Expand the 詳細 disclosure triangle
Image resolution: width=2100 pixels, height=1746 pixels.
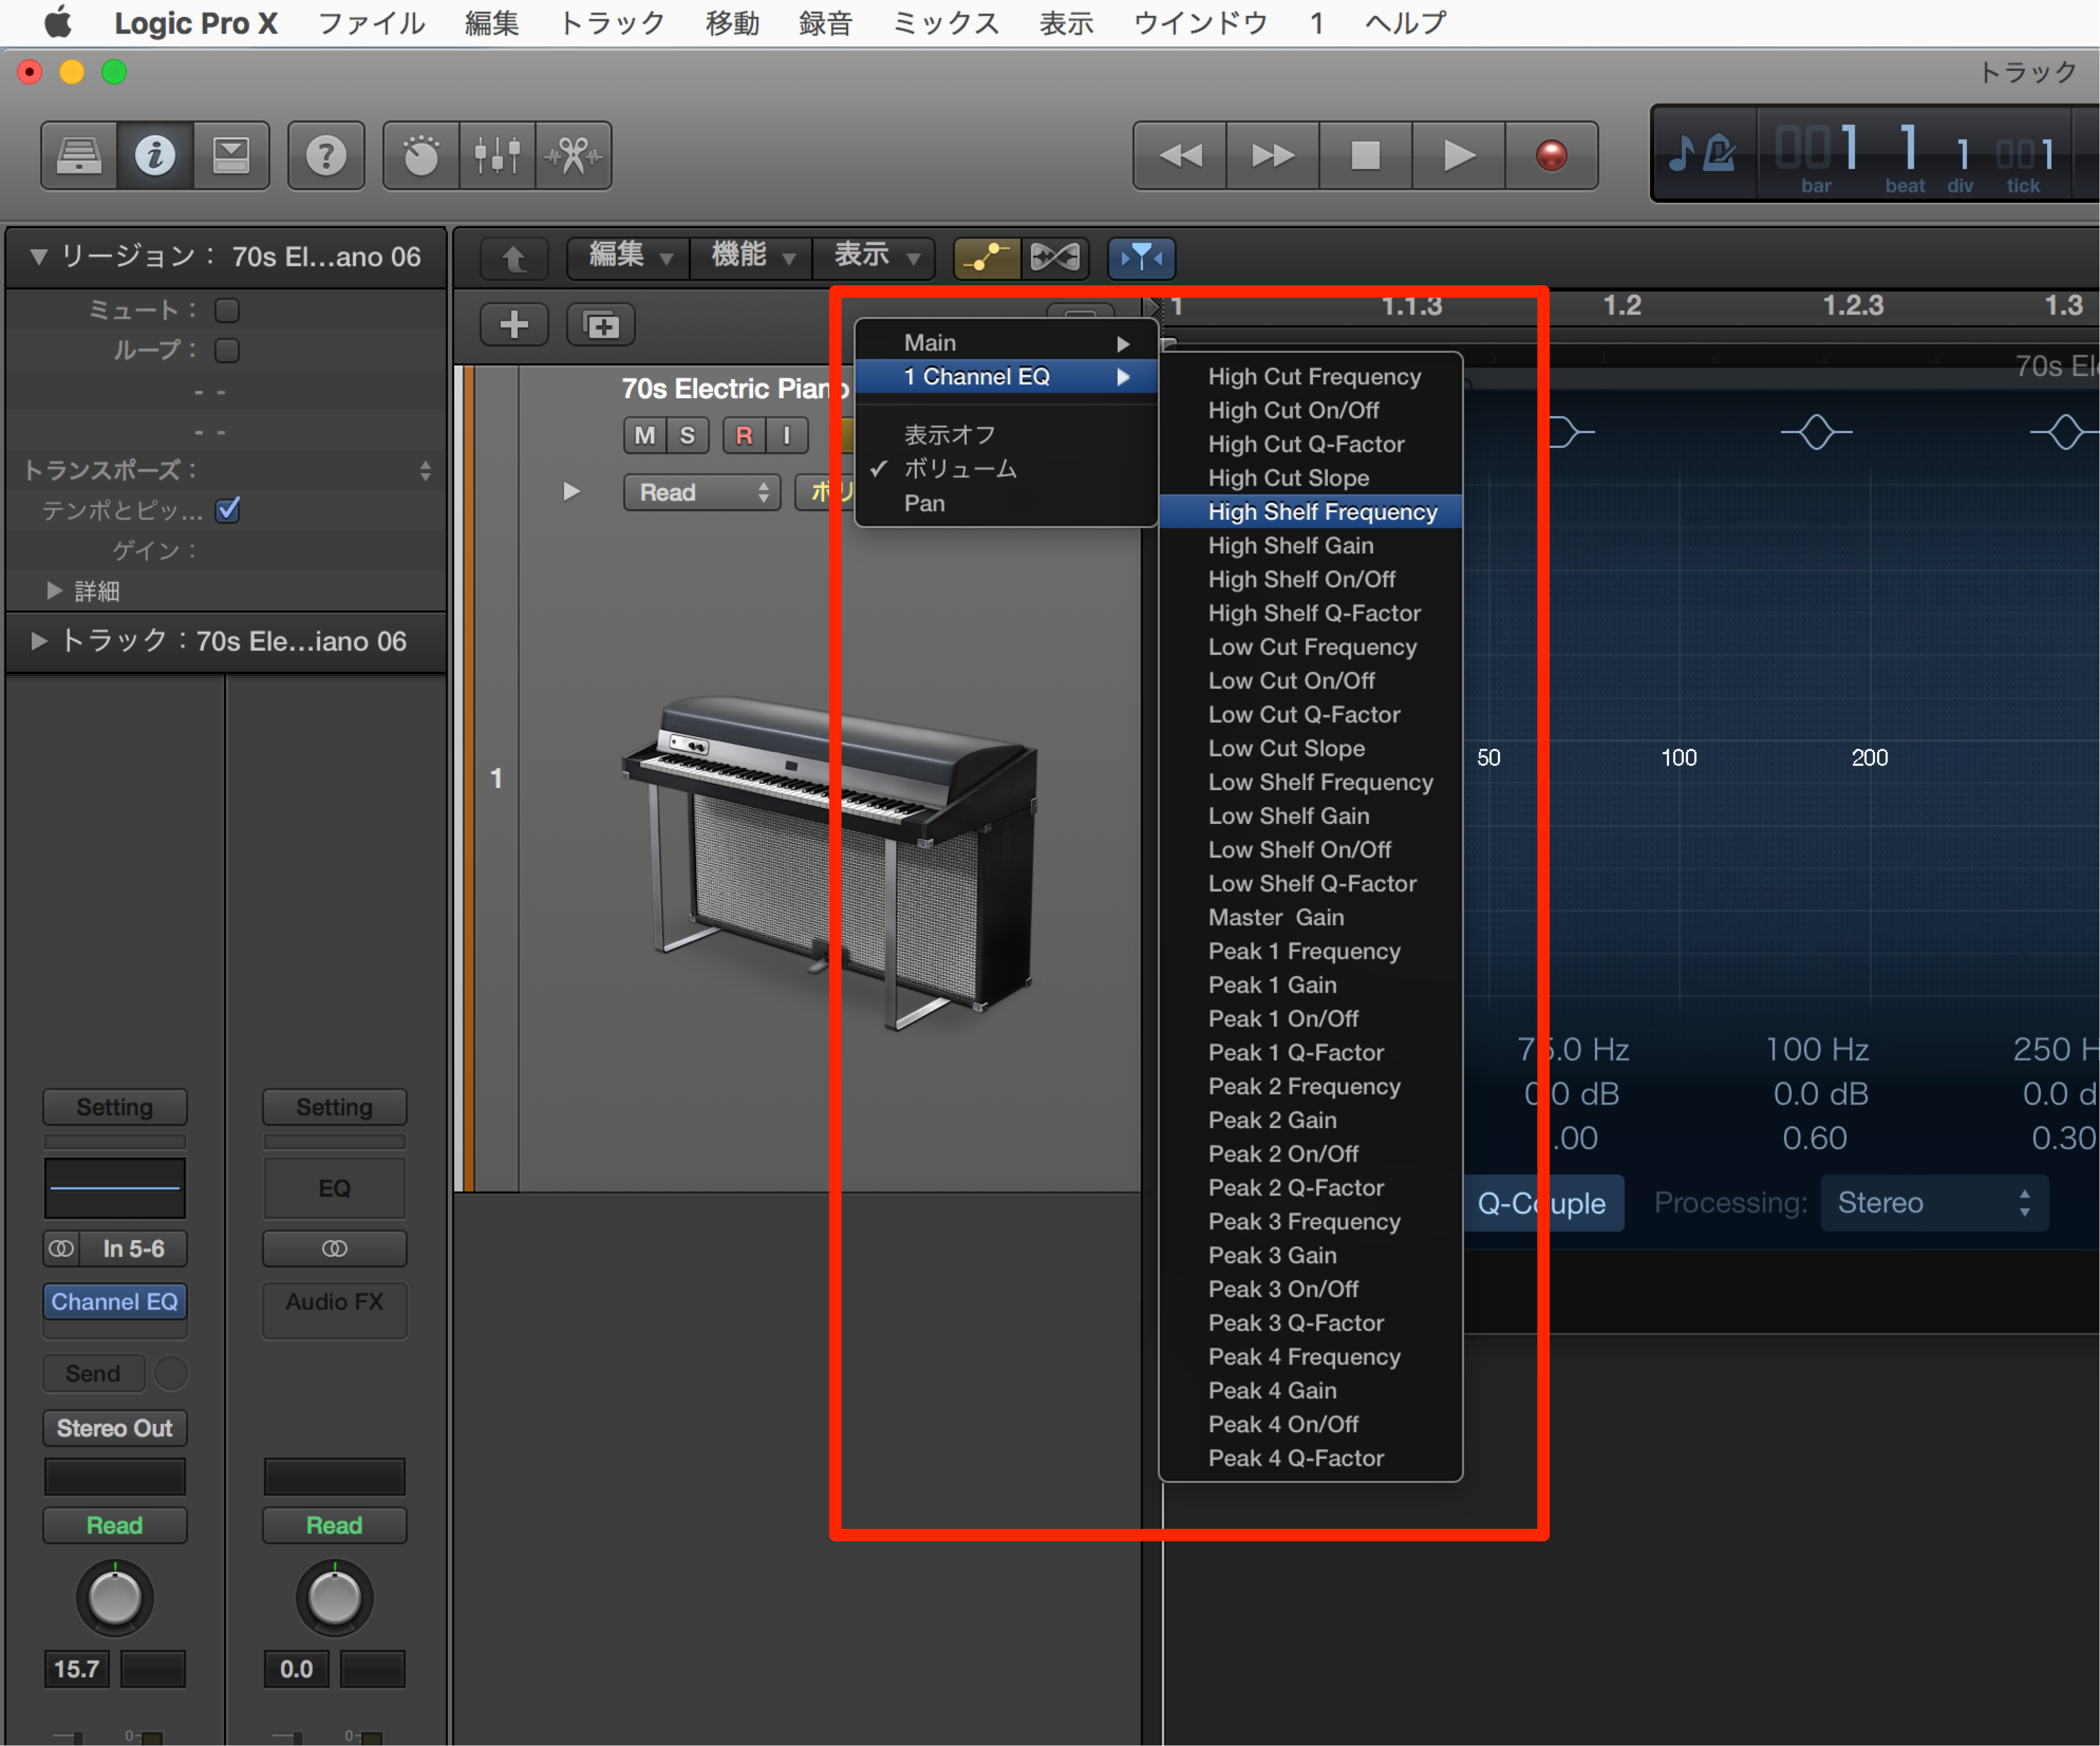54,591
